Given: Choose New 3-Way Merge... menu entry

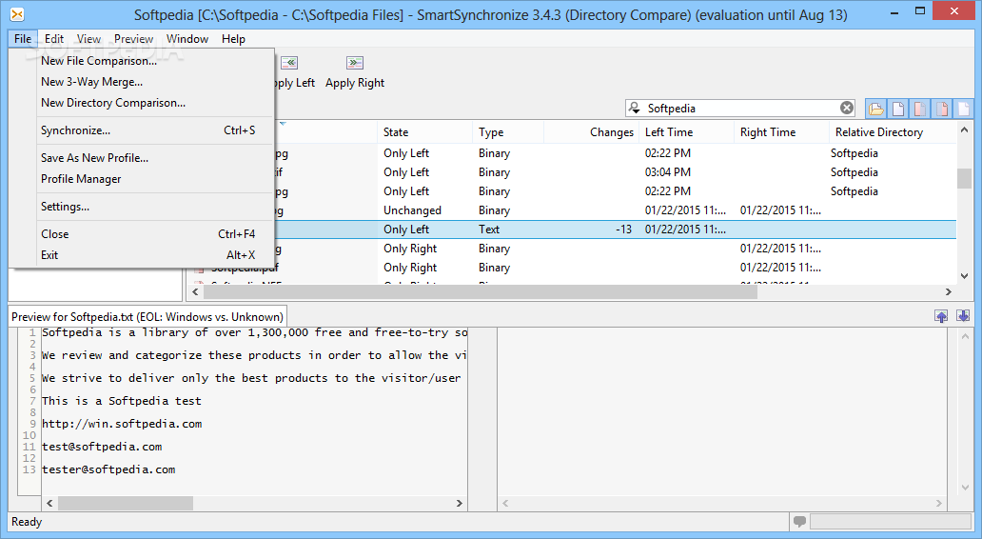Looking at the screenshot, I should [142, 82].
